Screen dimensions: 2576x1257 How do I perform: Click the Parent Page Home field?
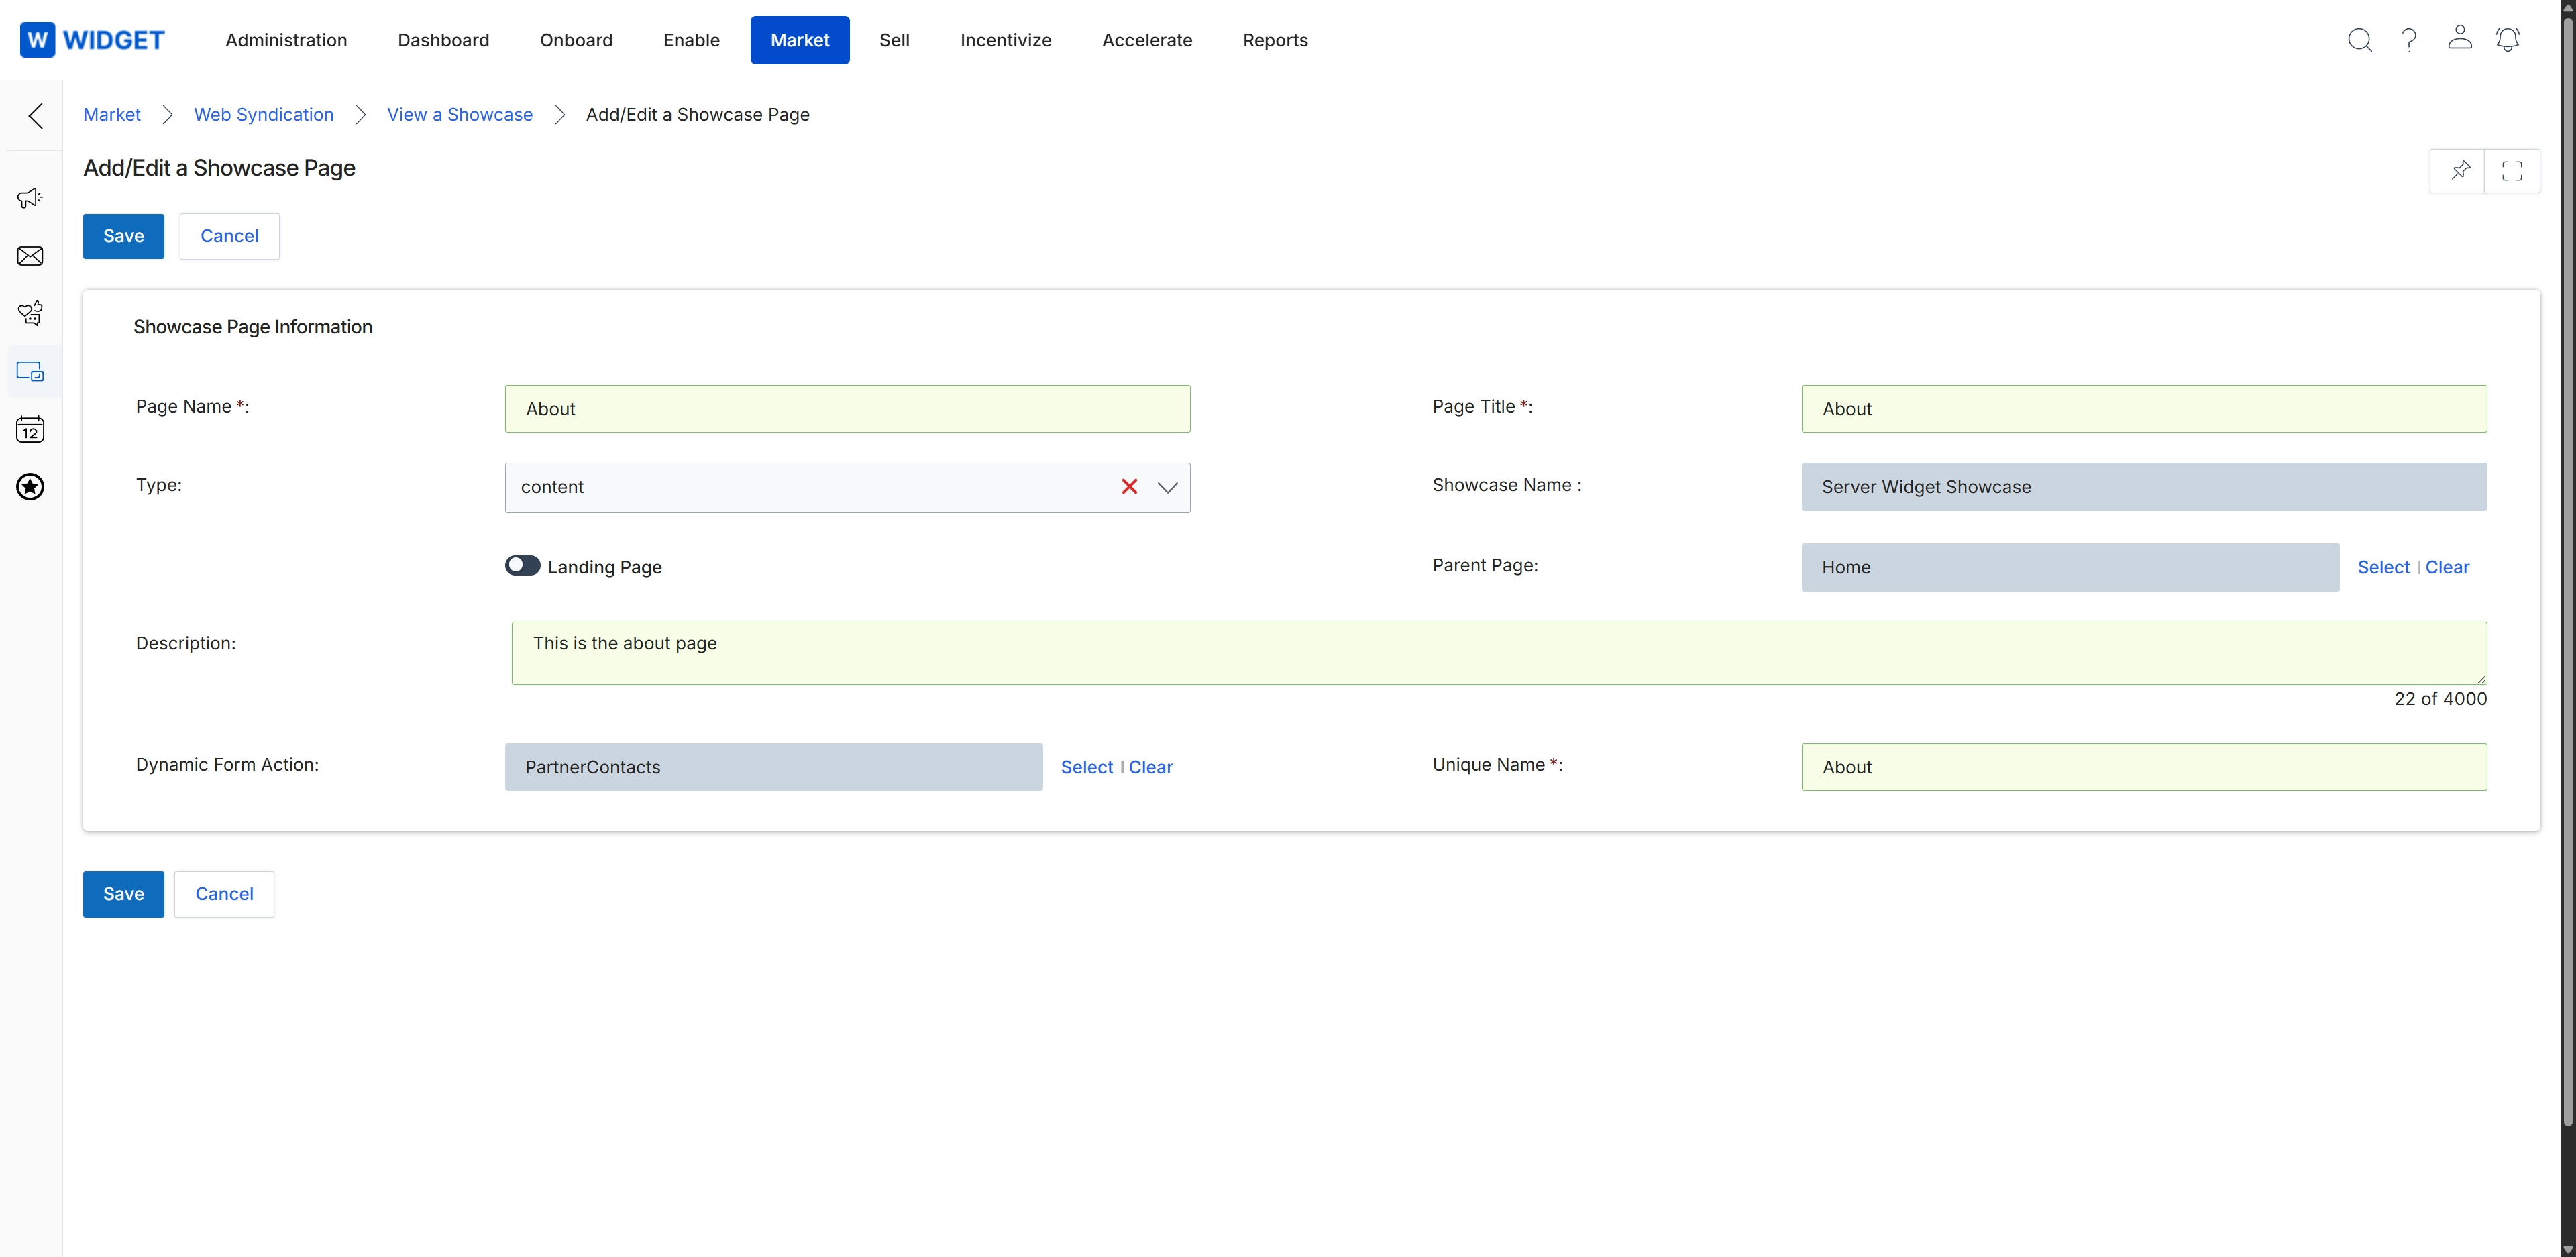point(2070,567)
